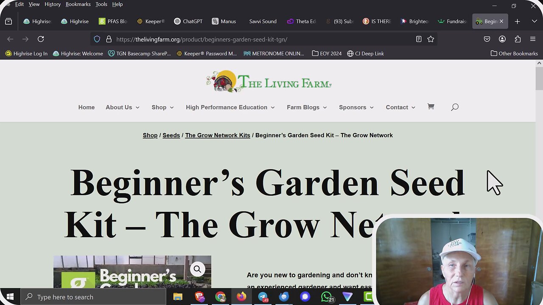Image resolution: width=543 pixels, height=305 pixels.
Task: Follow Seeds breadcrumb link
Action: point(171,135)
